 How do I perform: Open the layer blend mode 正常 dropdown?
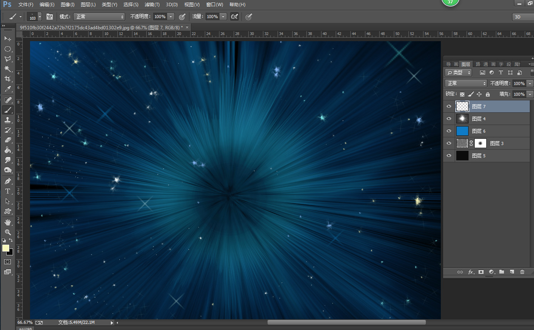[466, 83]
